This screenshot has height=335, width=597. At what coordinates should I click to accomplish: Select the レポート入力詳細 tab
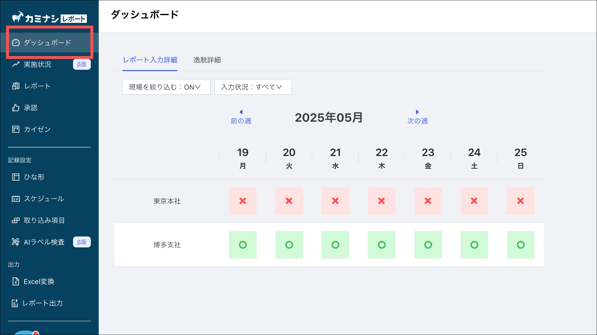click(150, 60)
